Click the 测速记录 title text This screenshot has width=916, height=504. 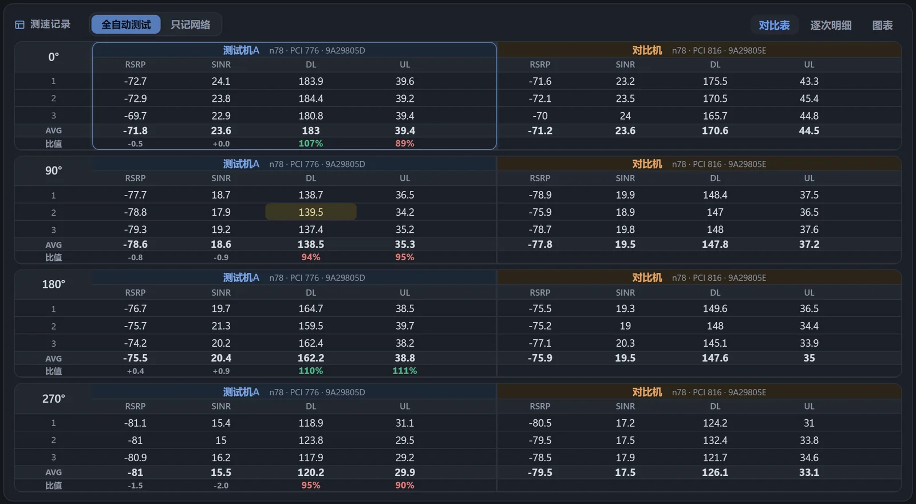50,25
